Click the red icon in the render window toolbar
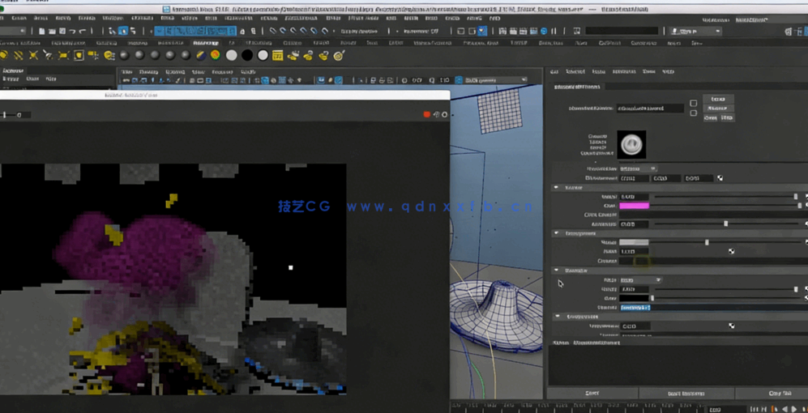The width and height of the screenshot is (808, 413). [427, 114]
